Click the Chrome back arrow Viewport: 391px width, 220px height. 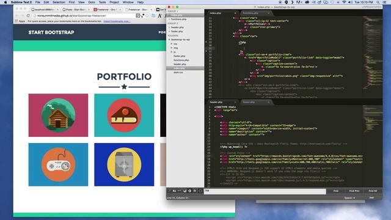click(x=16, y=15)
